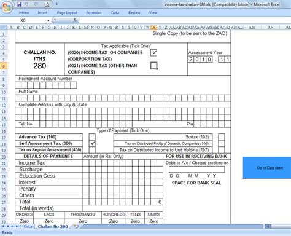Viewport: 291px width, 236px height.
Task: Go to last sheet navigation arrow
Action: tap(17, 226)
